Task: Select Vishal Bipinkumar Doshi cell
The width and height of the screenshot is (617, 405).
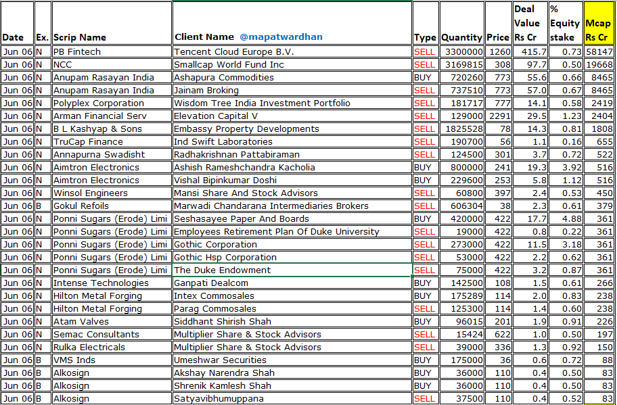Action: tap(292, 180)
